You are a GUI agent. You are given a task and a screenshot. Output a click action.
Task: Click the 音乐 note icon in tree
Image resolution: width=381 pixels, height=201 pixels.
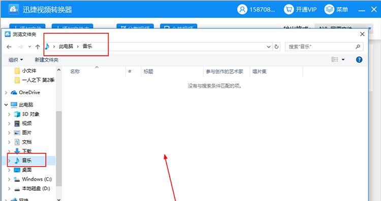point(17,160)
